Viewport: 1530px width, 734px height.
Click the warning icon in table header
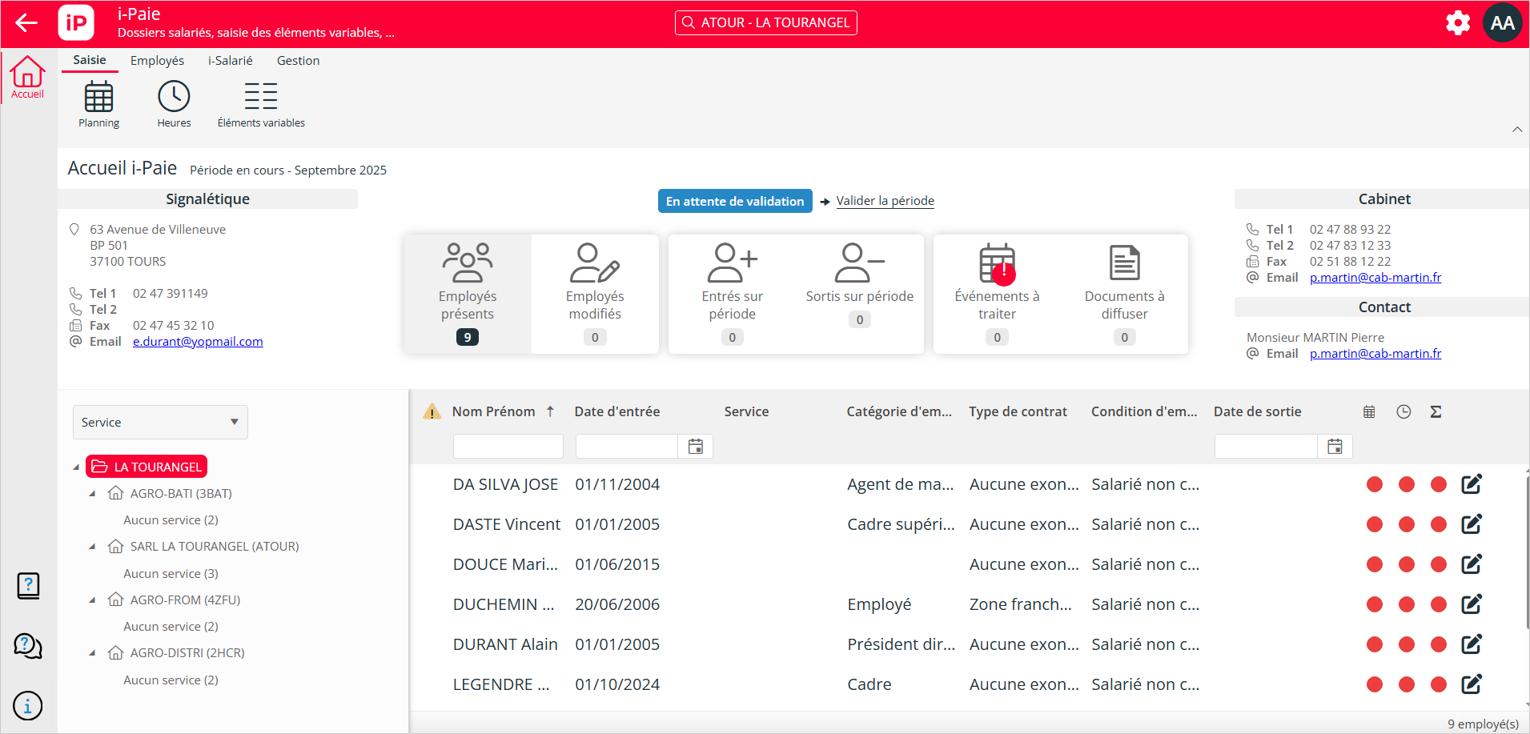pos(432,411)
